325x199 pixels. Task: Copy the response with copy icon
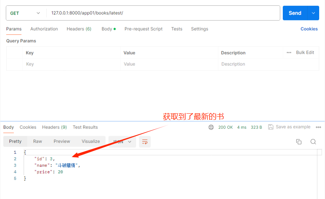coord(299,142)
